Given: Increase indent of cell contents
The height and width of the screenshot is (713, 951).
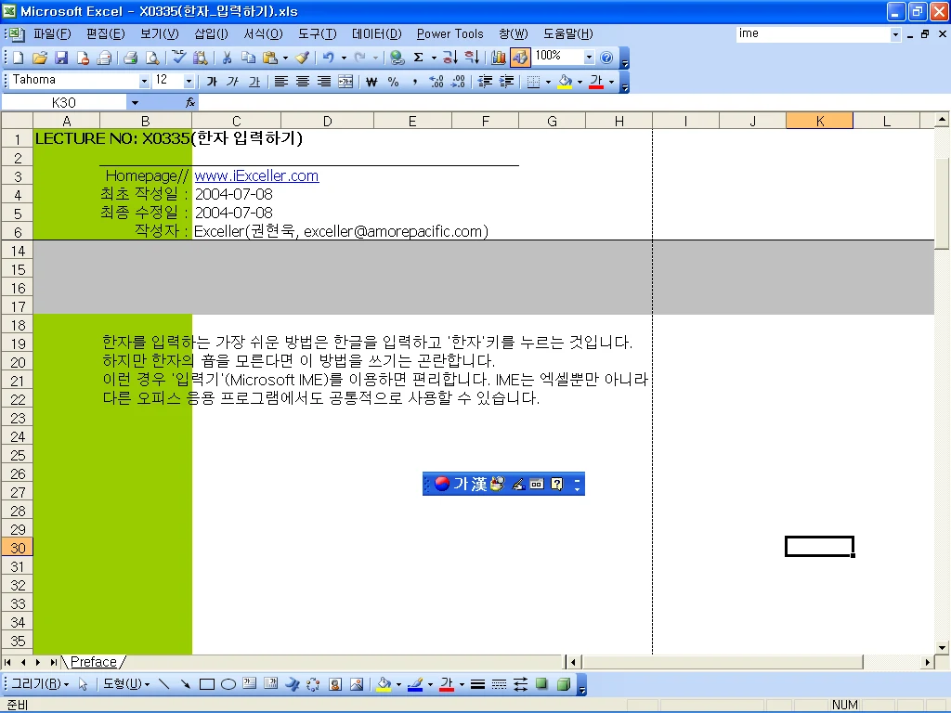Looking at the screenshot, I should coord(506,82).
